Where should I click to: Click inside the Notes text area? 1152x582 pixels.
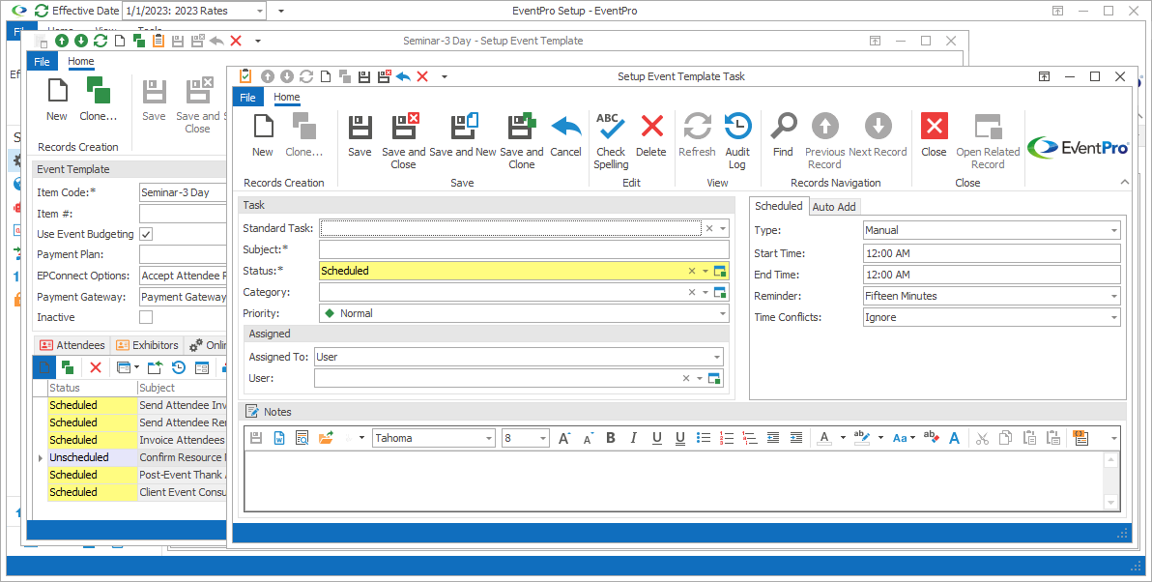674,480
